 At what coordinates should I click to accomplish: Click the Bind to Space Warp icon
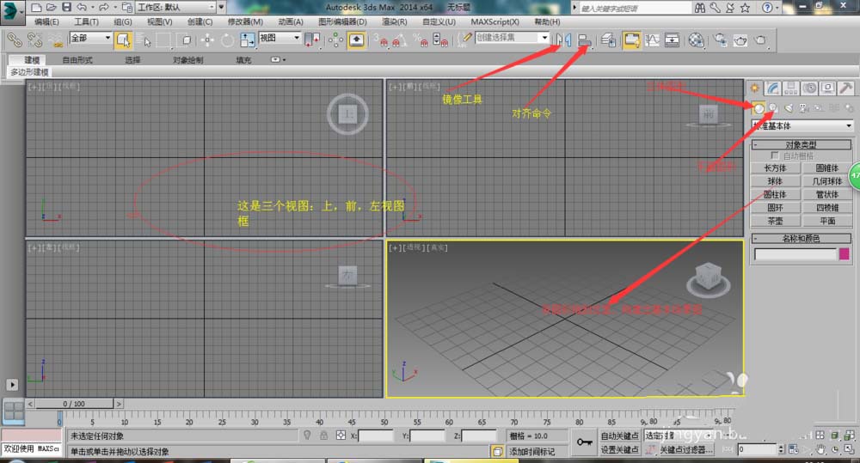[55, 40]
